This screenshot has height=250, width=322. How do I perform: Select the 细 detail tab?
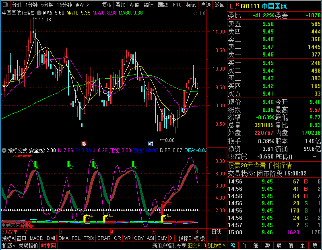pos(256,246)
